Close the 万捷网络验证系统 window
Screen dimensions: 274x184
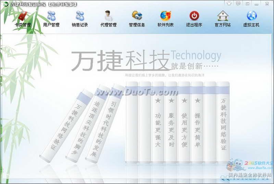267,3
